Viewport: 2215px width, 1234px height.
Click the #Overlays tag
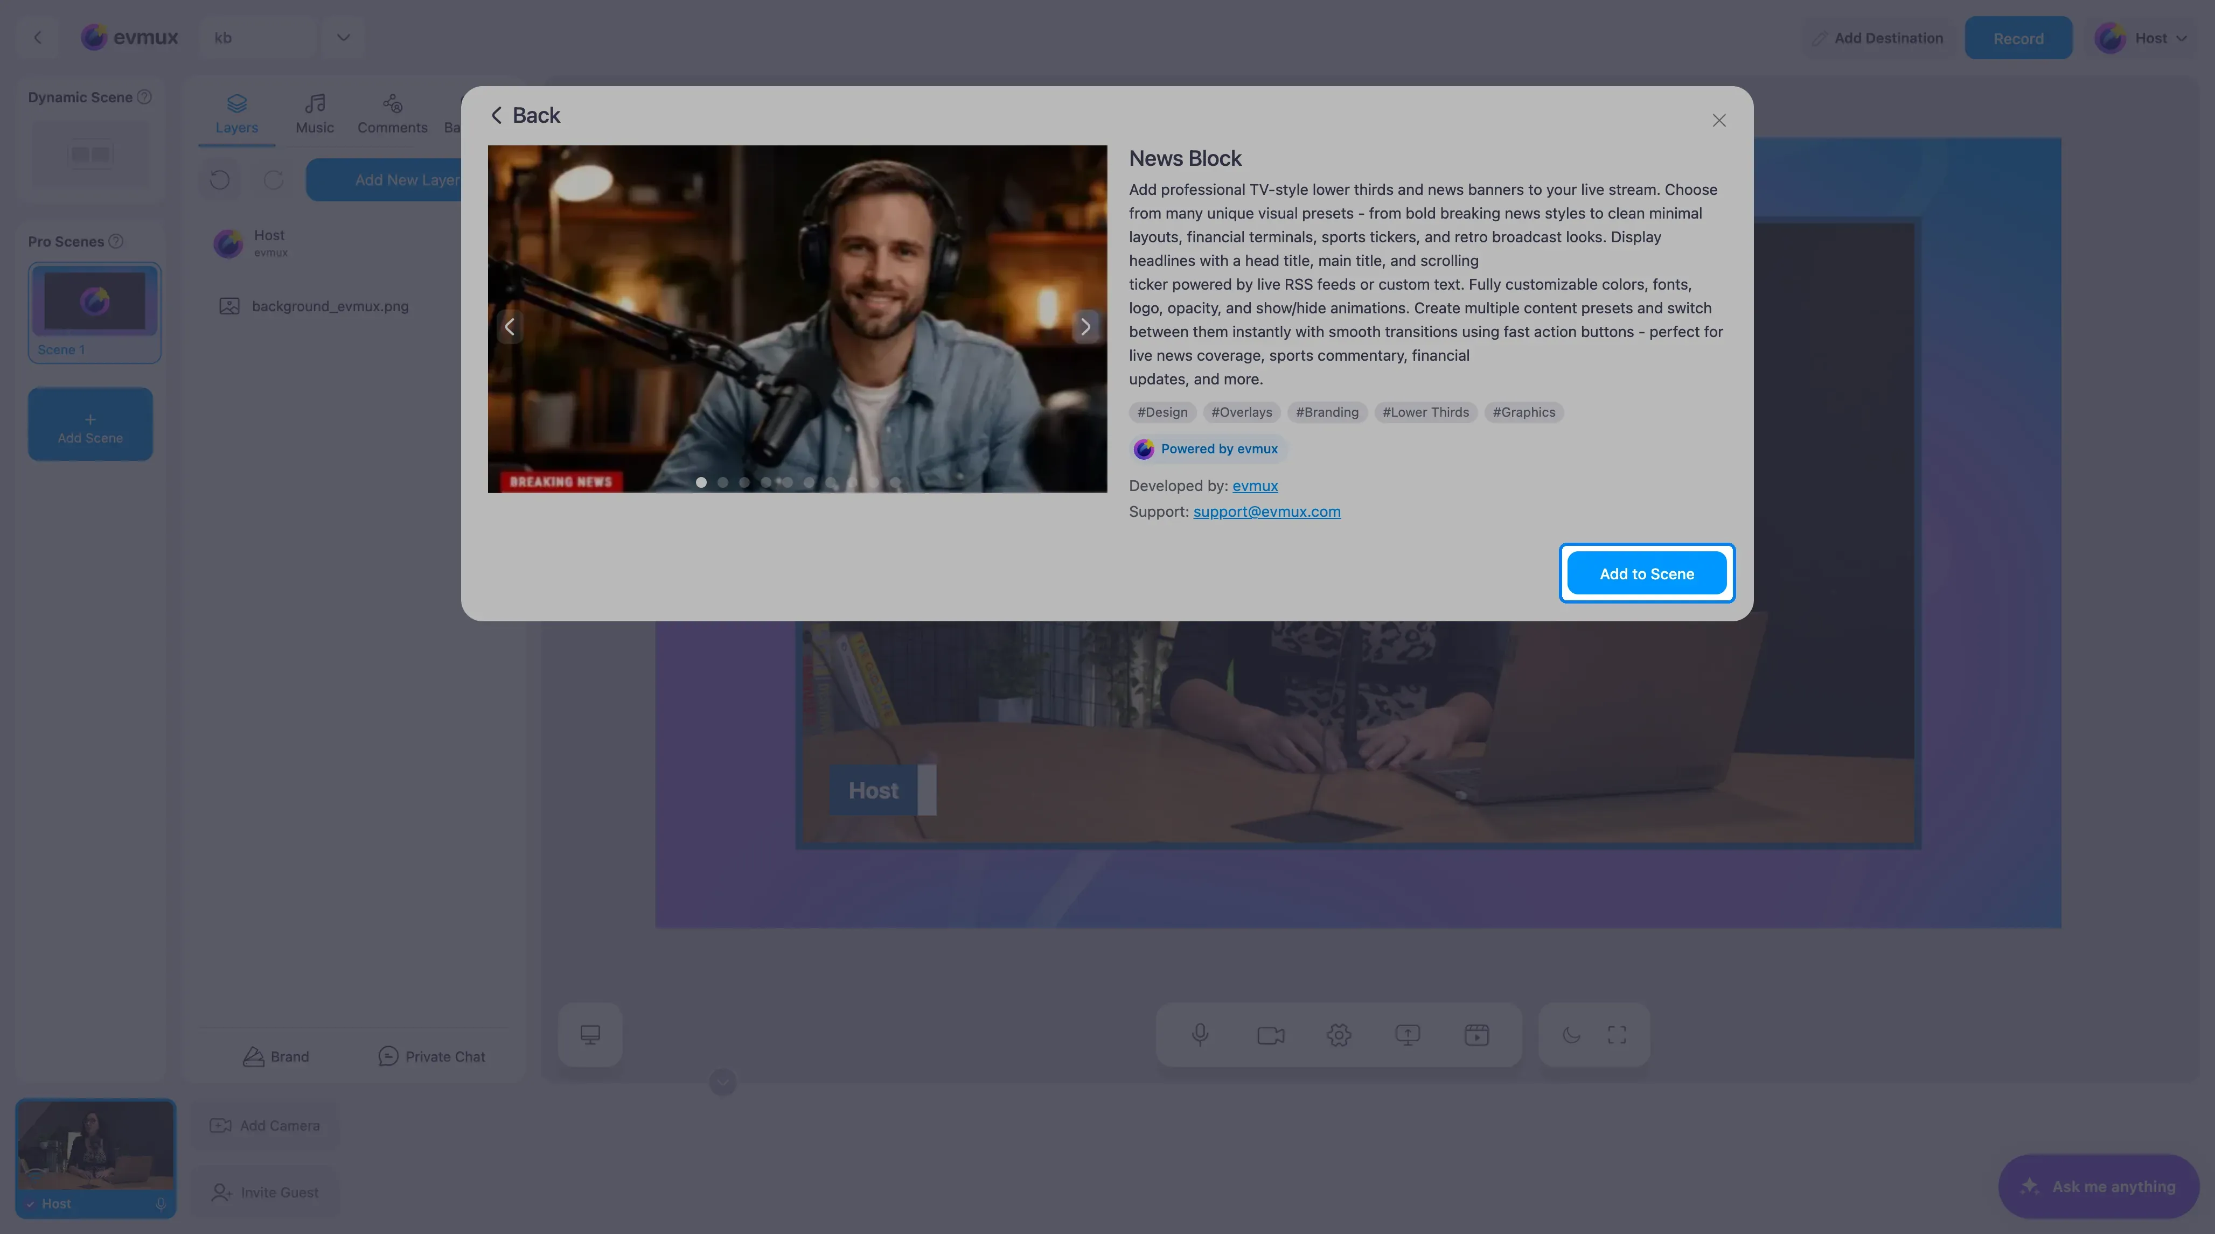pyautogui.click(x=1241, y=412)
